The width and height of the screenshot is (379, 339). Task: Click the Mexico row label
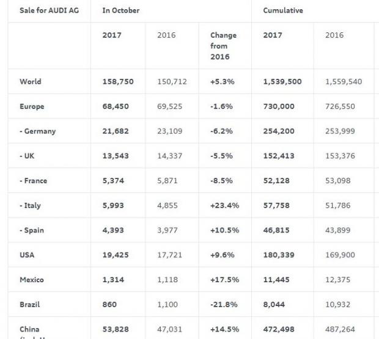tap(32, 280)
